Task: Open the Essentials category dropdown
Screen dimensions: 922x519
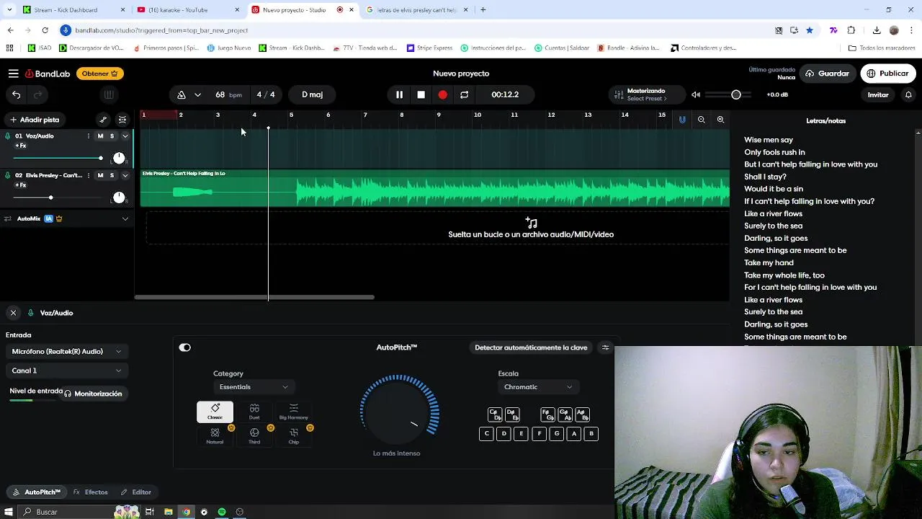Action: (254, 387)
